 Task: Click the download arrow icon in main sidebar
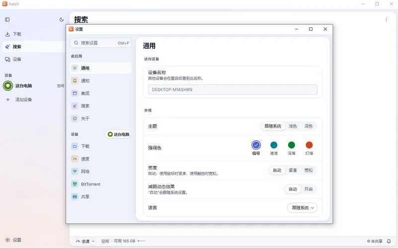[x=7, y=34]
